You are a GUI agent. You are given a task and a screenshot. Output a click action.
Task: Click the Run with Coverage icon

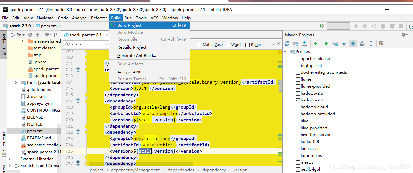[374, 26]
